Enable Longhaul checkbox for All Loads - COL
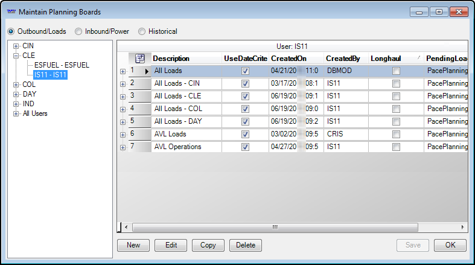475x265 pixels. pos(396,109)
